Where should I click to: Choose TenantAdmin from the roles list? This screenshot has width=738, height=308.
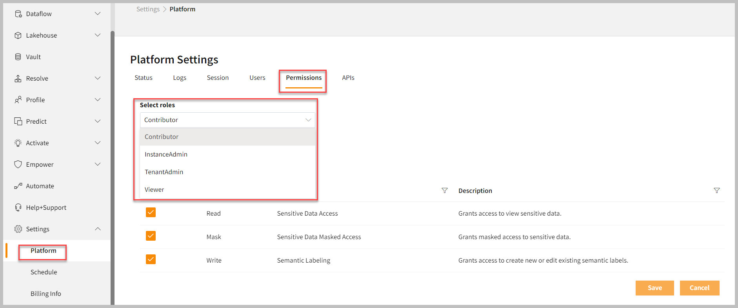click(x=164, y=172)
